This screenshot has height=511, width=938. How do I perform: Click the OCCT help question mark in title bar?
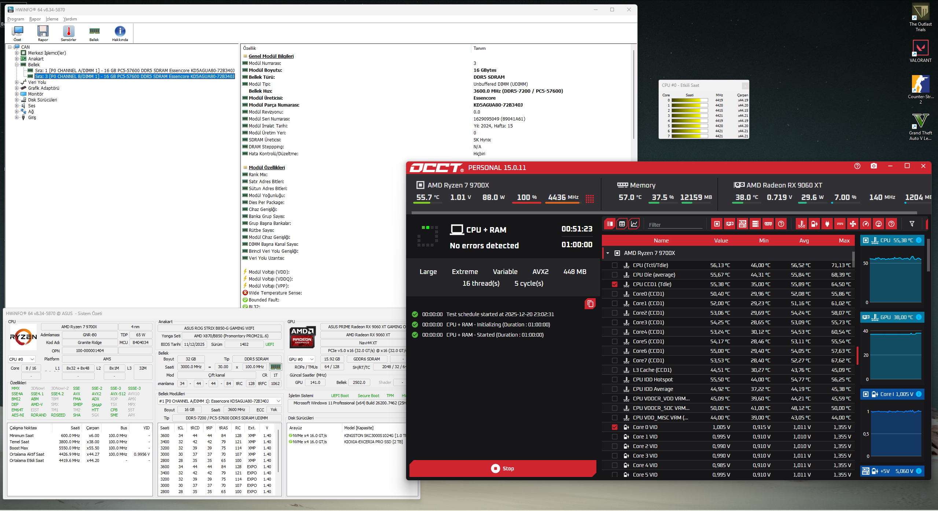point(857,166)
